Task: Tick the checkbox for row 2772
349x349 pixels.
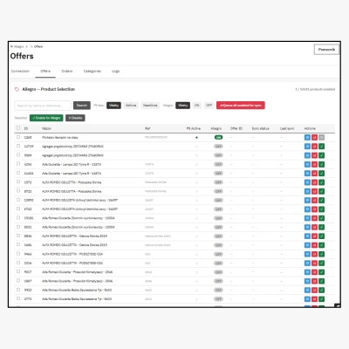Action: pyautogui.click(x=18, y=298)
